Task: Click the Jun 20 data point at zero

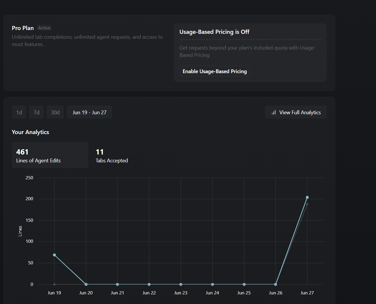Action: pos(86,284)
